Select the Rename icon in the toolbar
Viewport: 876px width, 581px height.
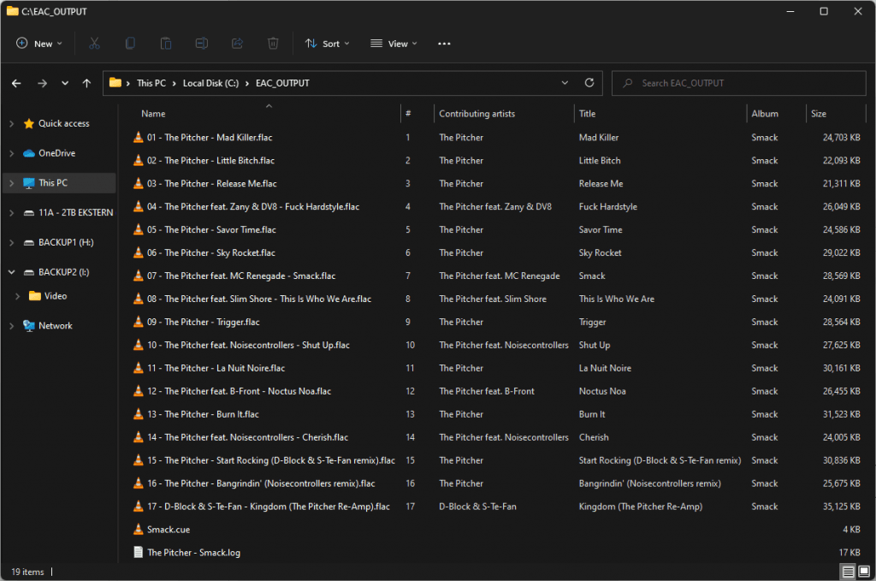(201, 43)
